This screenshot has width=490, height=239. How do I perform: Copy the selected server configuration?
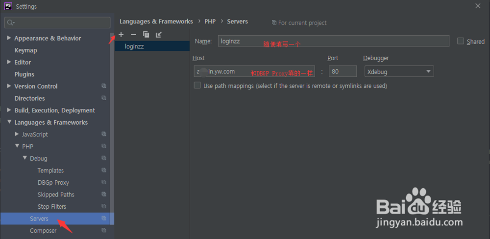(x=146, y=35)
